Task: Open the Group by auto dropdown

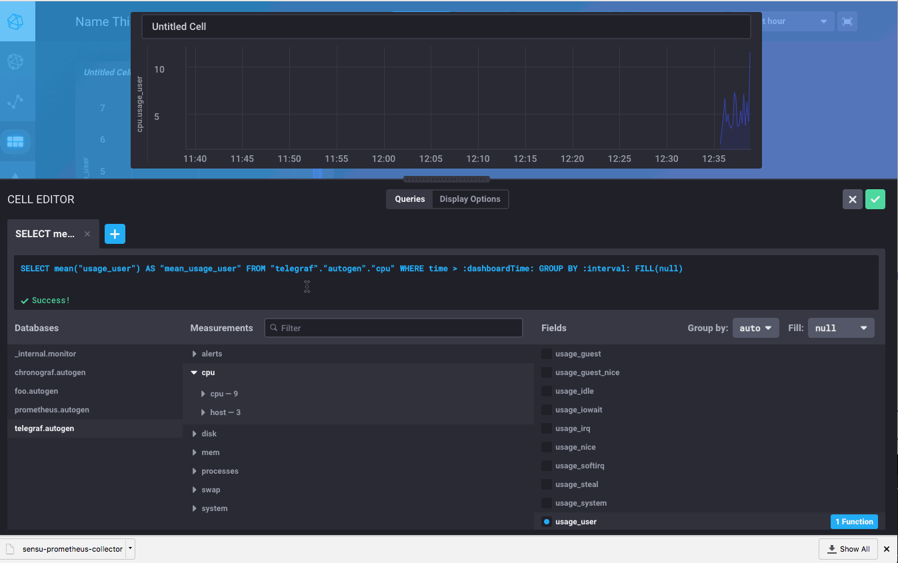Action: tap(755, 328)
